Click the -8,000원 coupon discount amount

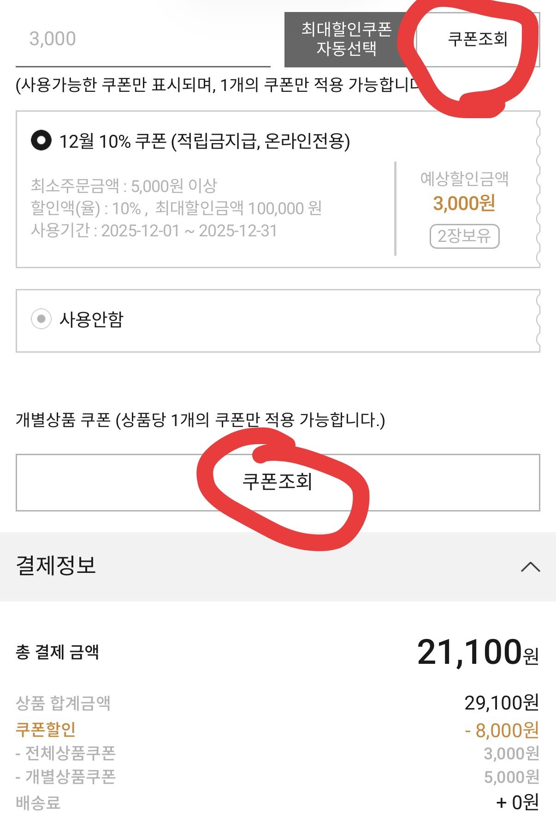click(502, 730)
